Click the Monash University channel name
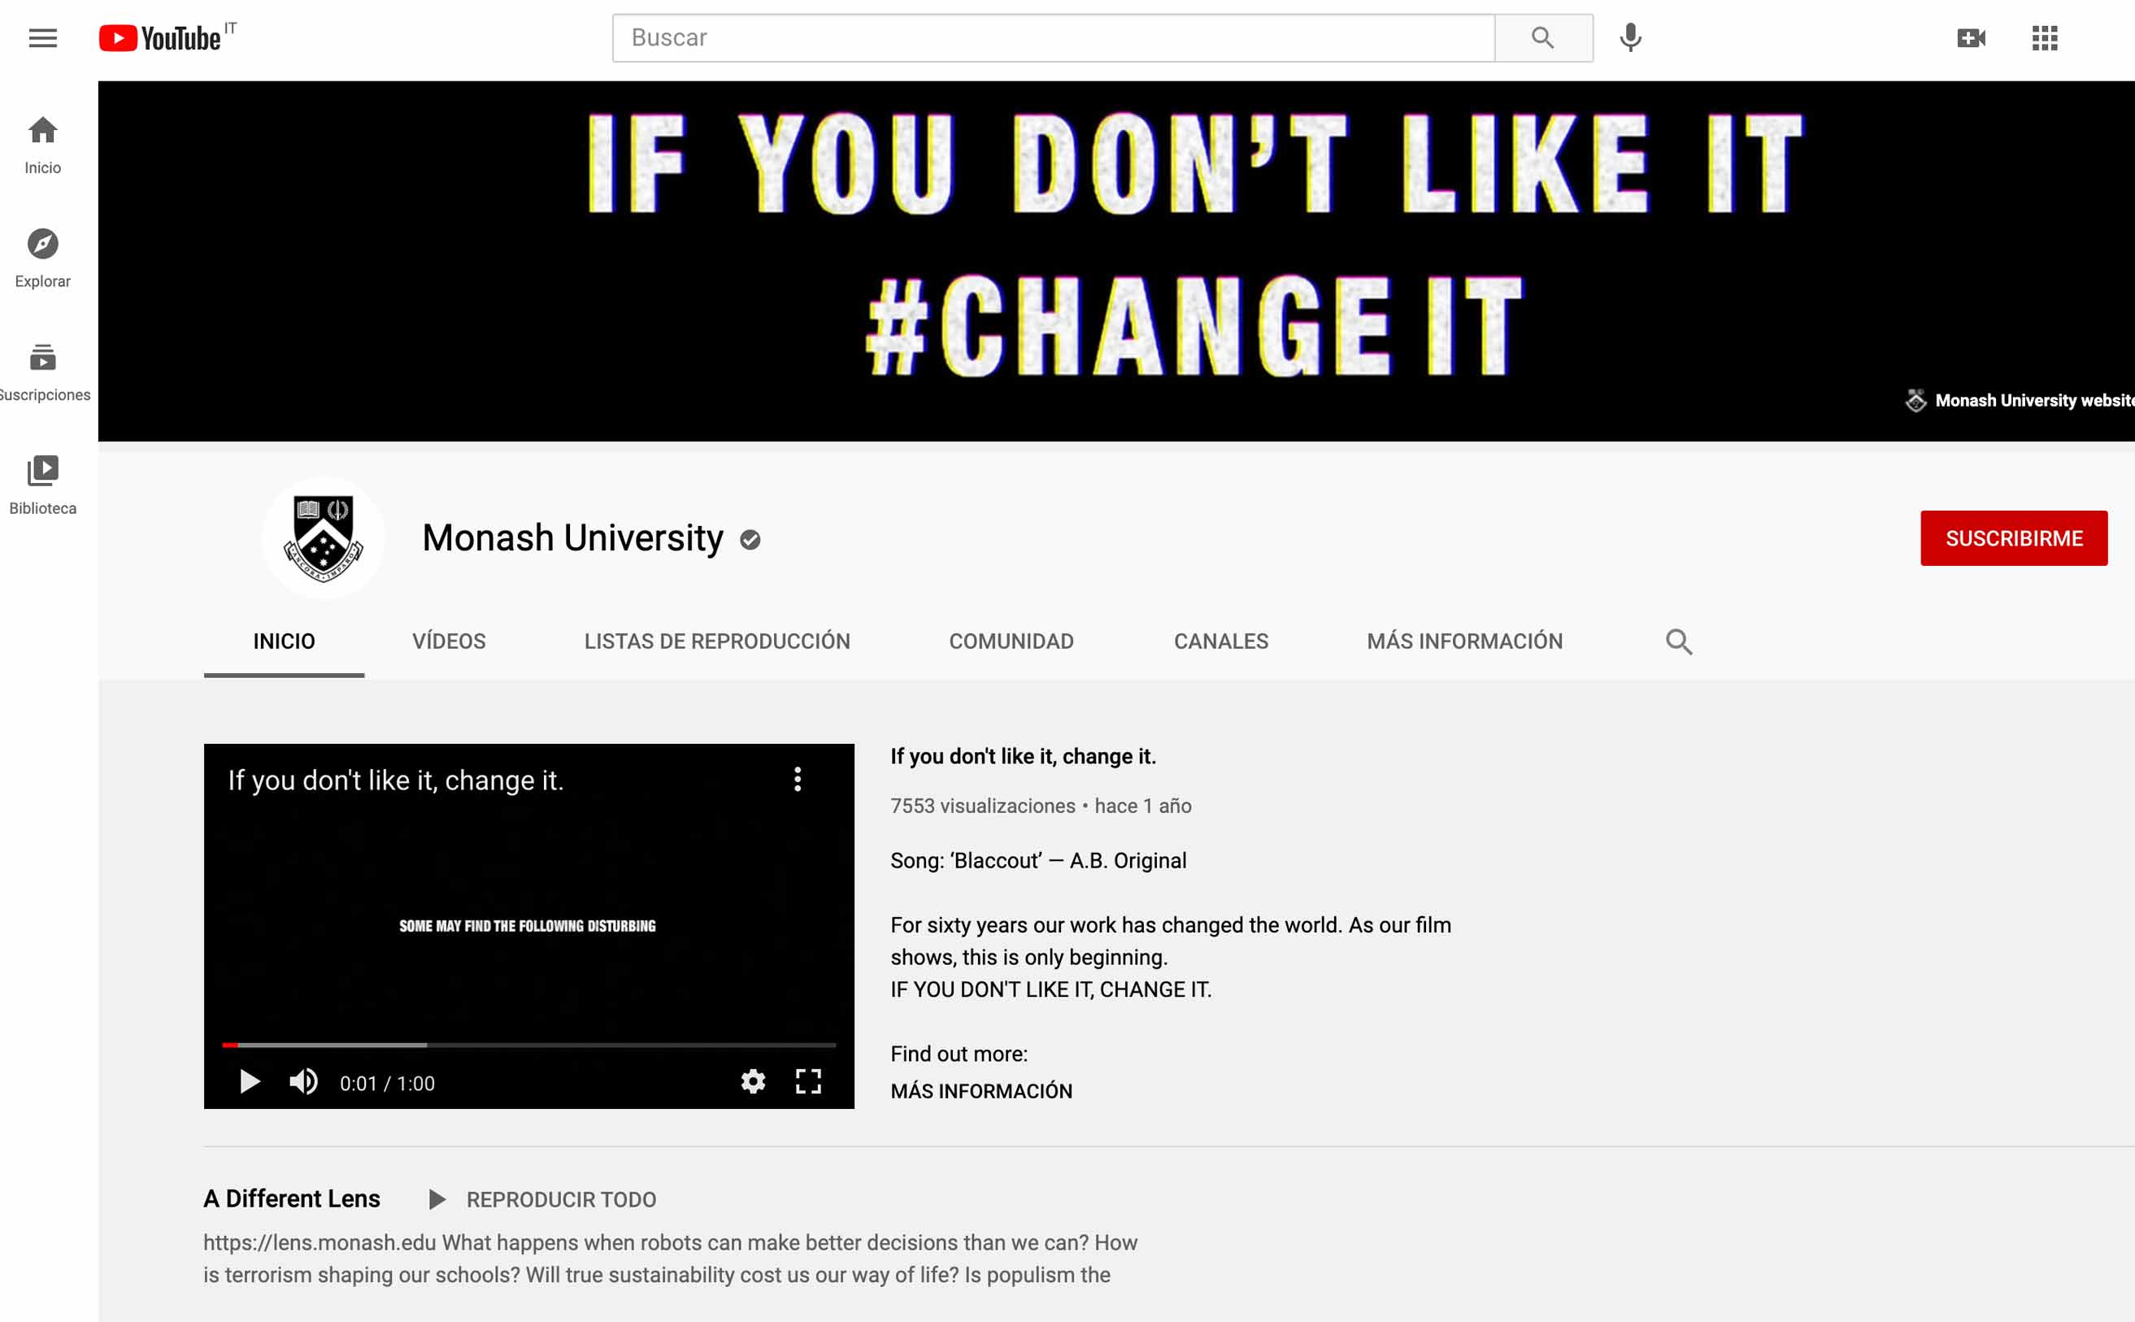Viewport: 2135px width, 1322px height. click(572, 537)
